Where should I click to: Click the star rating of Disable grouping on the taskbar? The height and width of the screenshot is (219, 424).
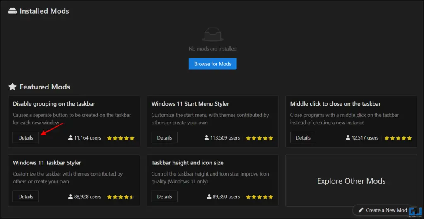point(120,138)
